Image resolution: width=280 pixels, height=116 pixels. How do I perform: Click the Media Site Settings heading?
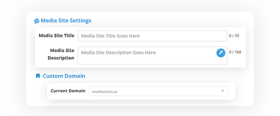coord(66,21)
